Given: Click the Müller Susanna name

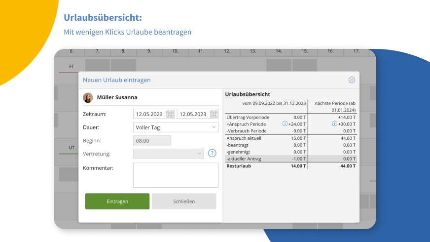Looking at the screenshot, I should (117, 97).
